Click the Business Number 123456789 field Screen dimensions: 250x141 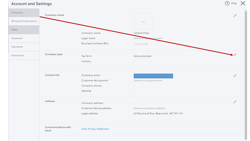[x=141, y=44]
